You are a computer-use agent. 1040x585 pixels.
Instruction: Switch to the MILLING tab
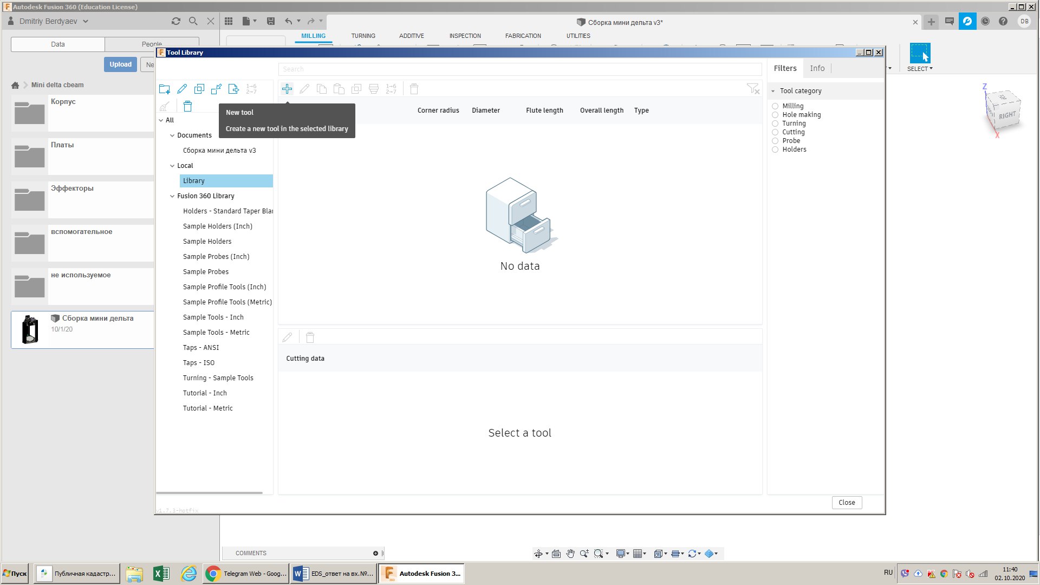[x=314, y=36]
